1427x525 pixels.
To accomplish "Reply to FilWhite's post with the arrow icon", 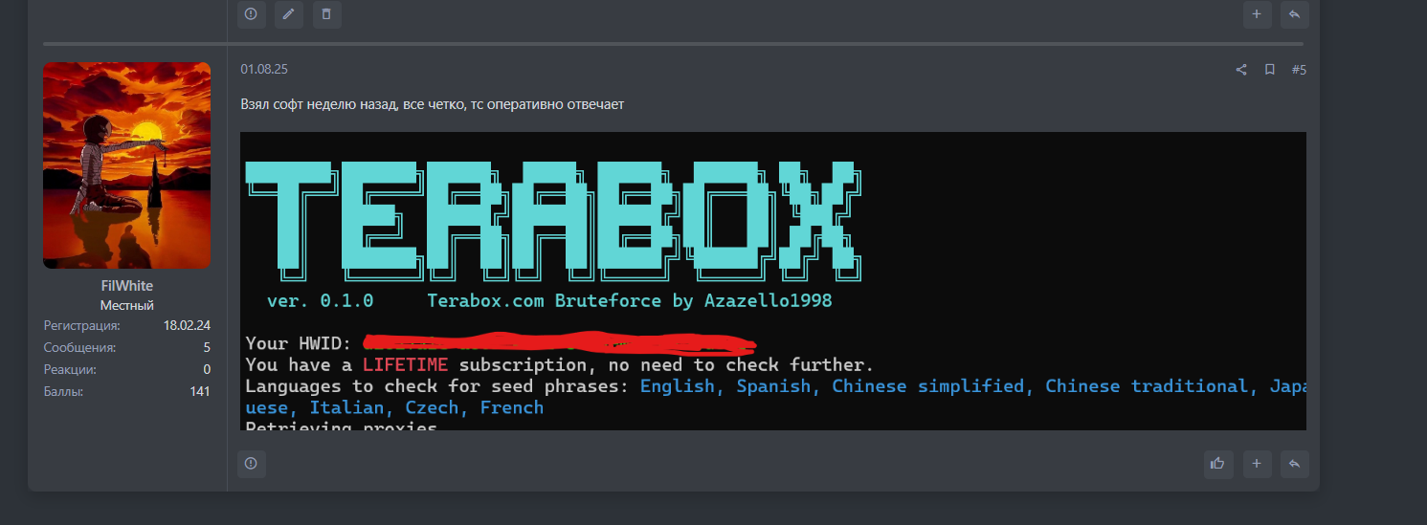I will [1294, 464].
